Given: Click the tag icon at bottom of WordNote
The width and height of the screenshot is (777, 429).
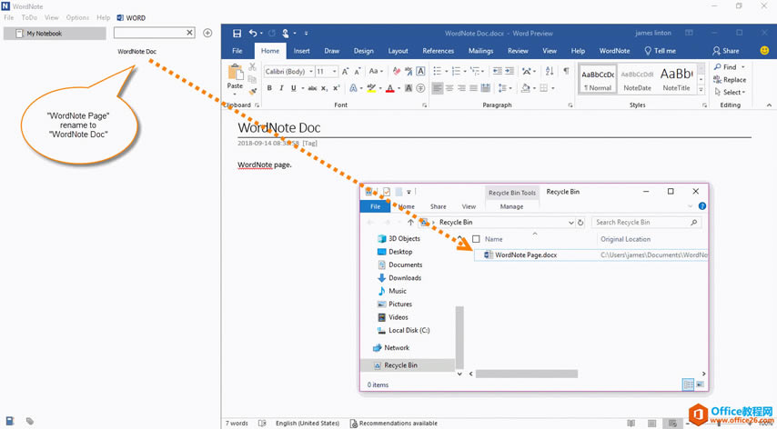Looking at the screenshot, I should click(30, 421).
